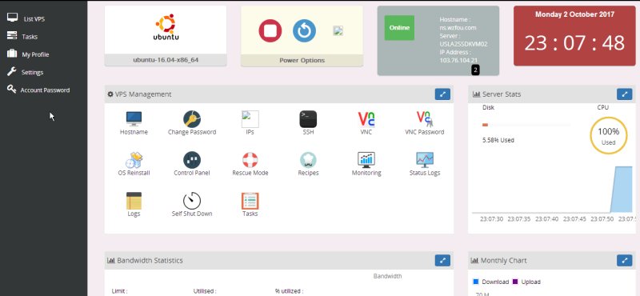Screen dimensions: 640x296
Task: Expand the Monthly Chart panel
Action: click(624, 260)
